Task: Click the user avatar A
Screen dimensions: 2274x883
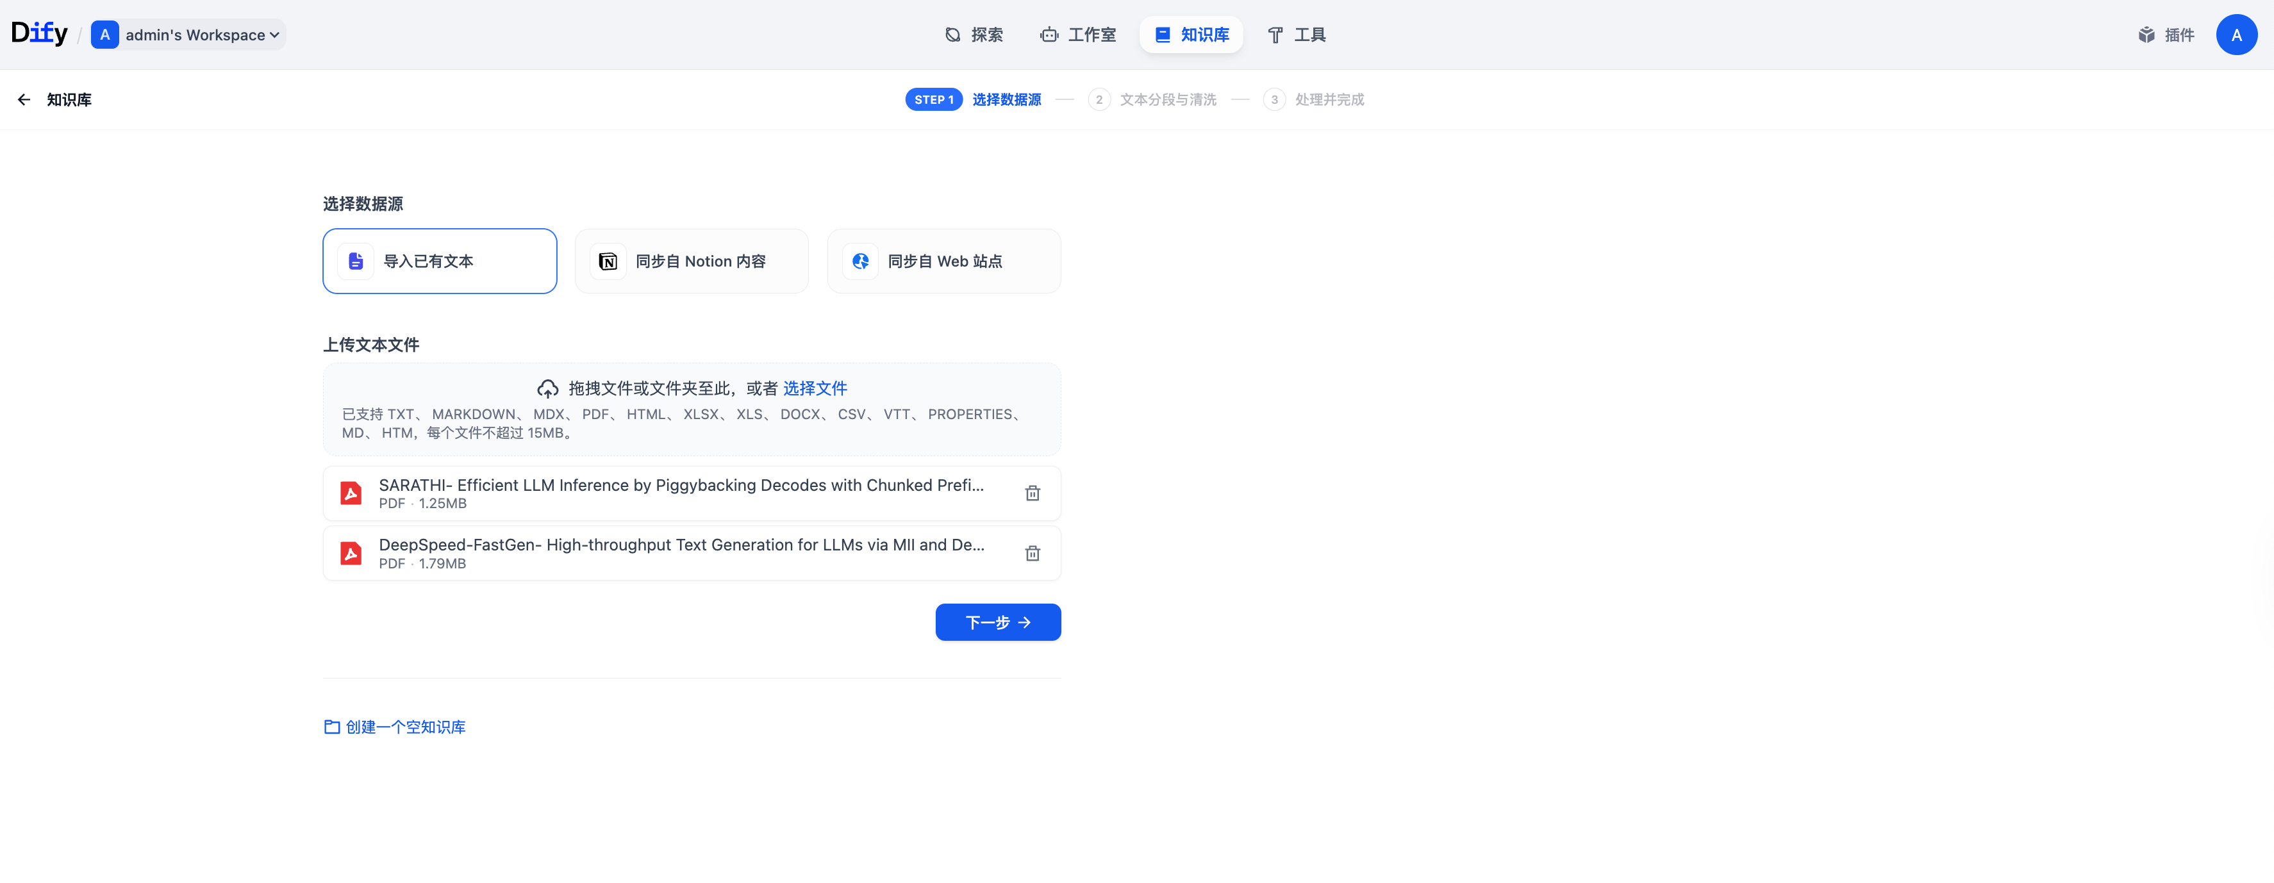Action: click(x=2235, y=35)
